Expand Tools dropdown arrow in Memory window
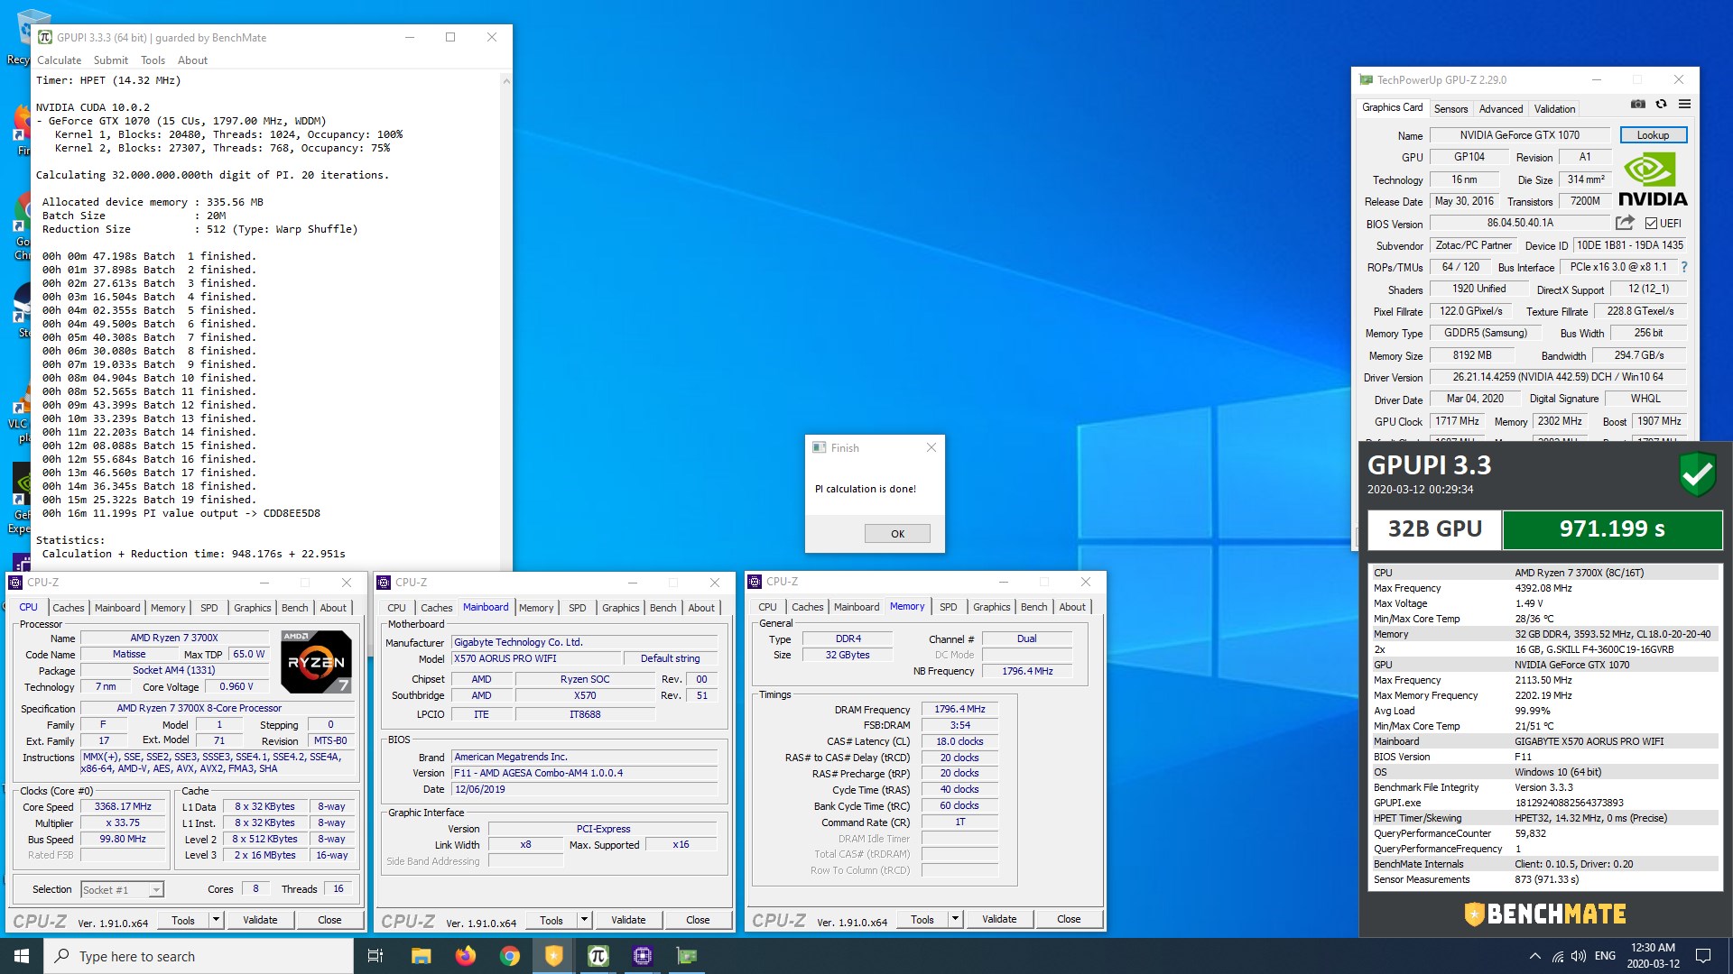This screenshot has width=1733, height=974. click(x=955, y=919)
